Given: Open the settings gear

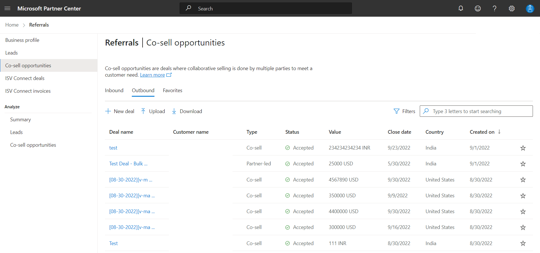Looking at the screenshot, I should point(512,8).
